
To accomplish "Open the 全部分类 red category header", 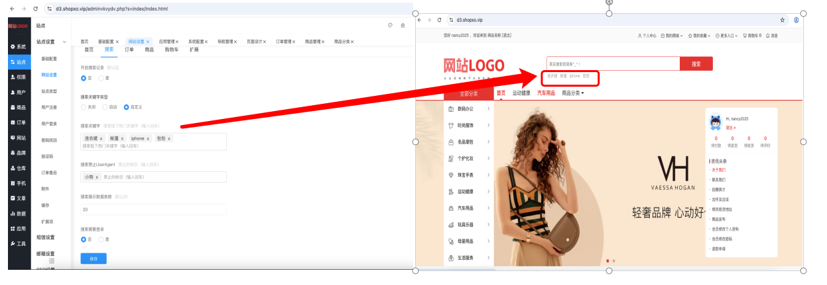I will [x=468, y=93].
